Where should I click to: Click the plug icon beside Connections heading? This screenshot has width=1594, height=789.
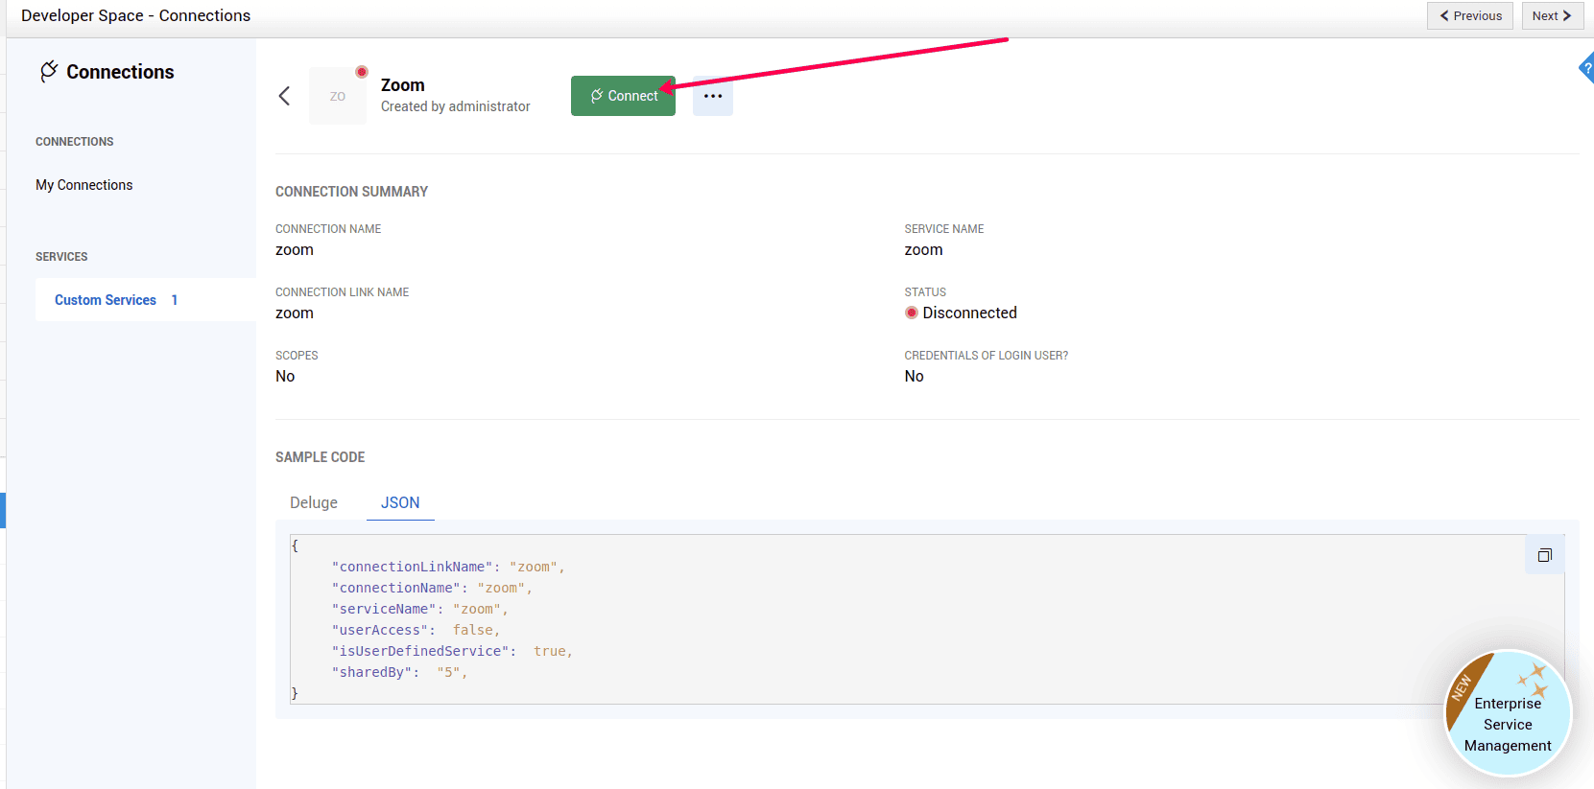click(x=49, y=72)
